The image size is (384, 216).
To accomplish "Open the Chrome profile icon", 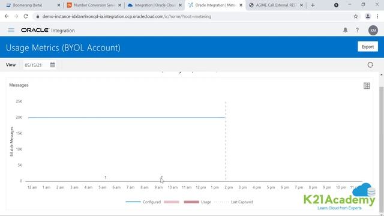I will coord(368,16).
